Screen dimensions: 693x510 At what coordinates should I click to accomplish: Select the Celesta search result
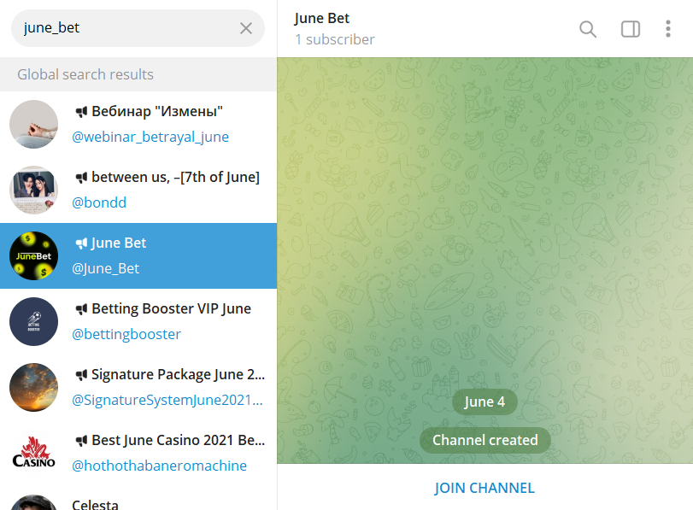point(138,499)
